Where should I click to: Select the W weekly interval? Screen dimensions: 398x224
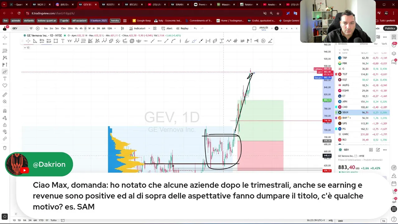(x=89, y=28)
